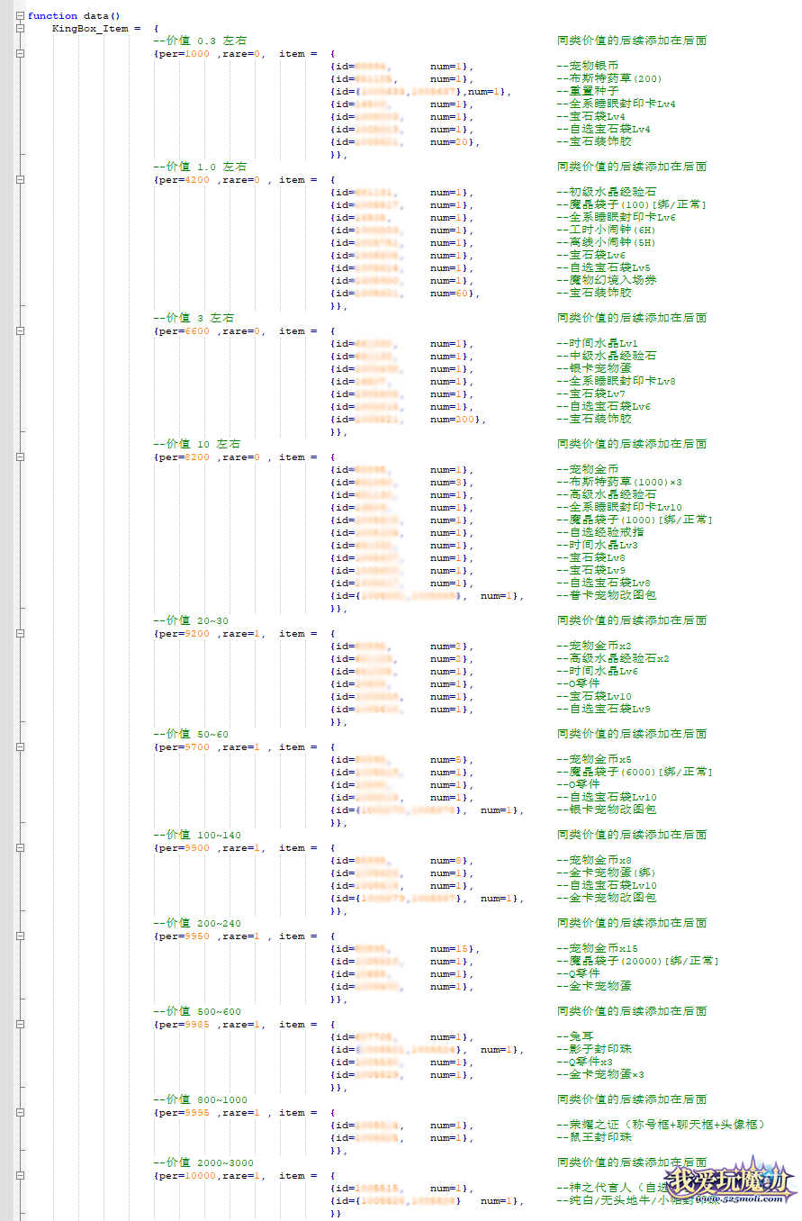Click the comment '--自选宝石袋Lv8'
Image resolution: width=802 pixels, height=1221 pixels.
click(x=603, y=583)
